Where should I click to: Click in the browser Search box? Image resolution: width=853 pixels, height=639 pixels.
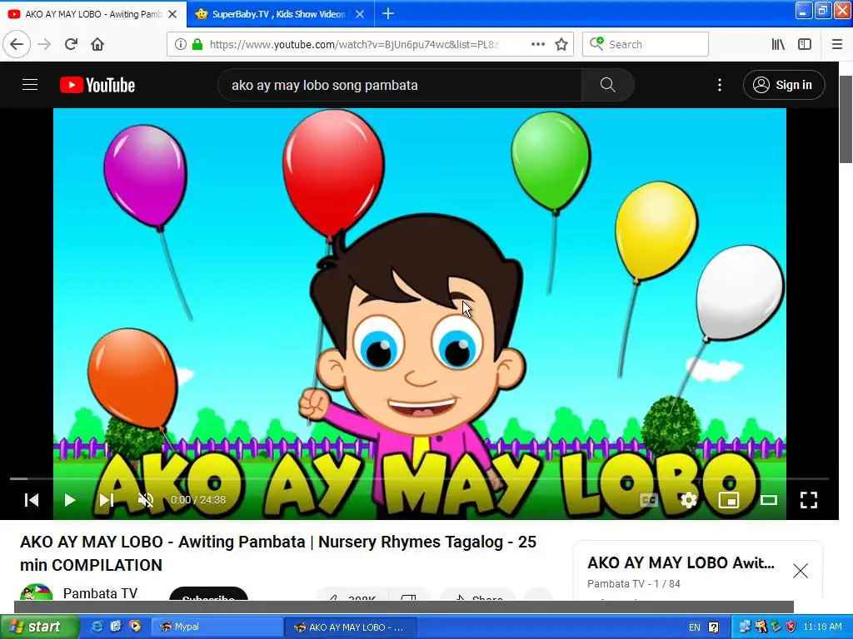pos(646,44)
